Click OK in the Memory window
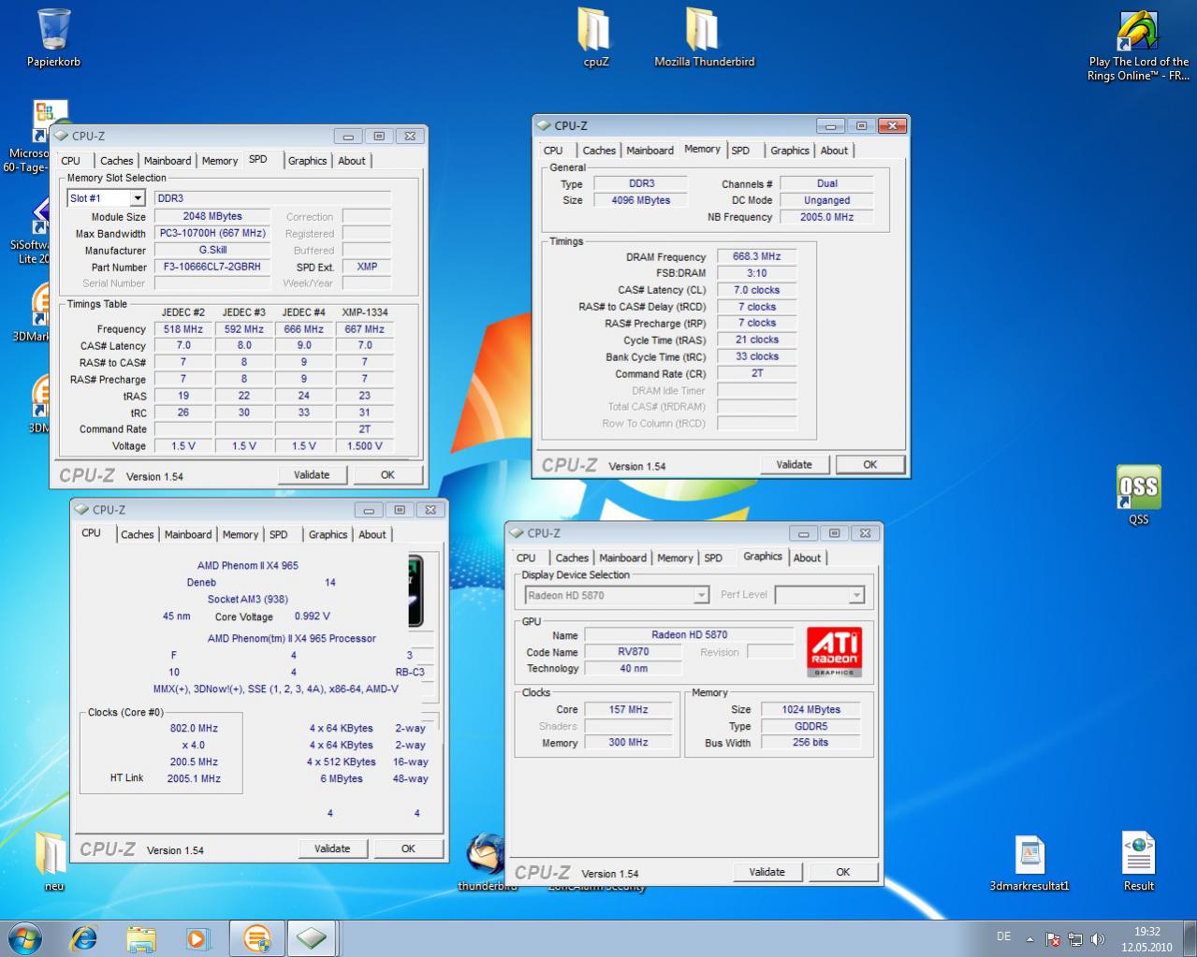 coord(869,465)
